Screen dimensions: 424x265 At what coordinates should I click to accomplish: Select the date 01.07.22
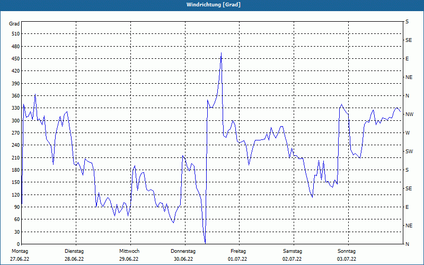(237, 259)
